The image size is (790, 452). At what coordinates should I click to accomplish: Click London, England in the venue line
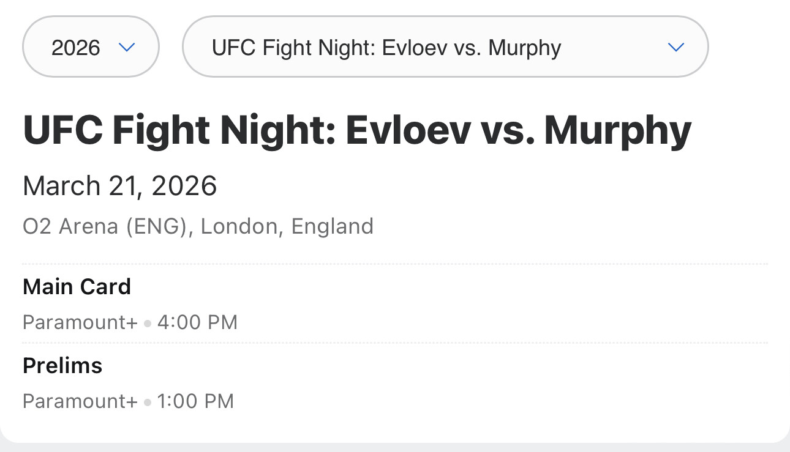tap(287, 226)
